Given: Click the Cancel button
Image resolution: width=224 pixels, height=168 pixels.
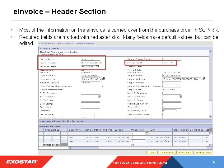Looking at the screenshot, I should click(152, 152).
